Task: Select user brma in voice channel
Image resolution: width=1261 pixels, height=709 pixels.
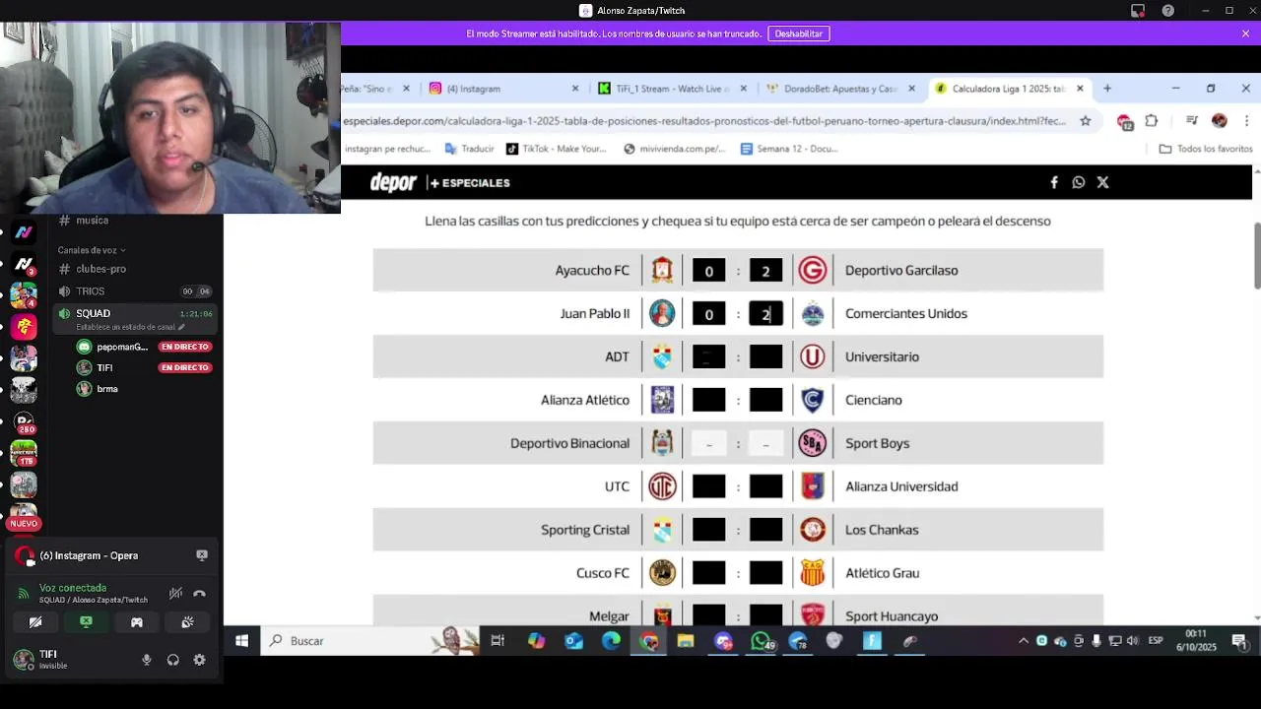Action: 107,389
